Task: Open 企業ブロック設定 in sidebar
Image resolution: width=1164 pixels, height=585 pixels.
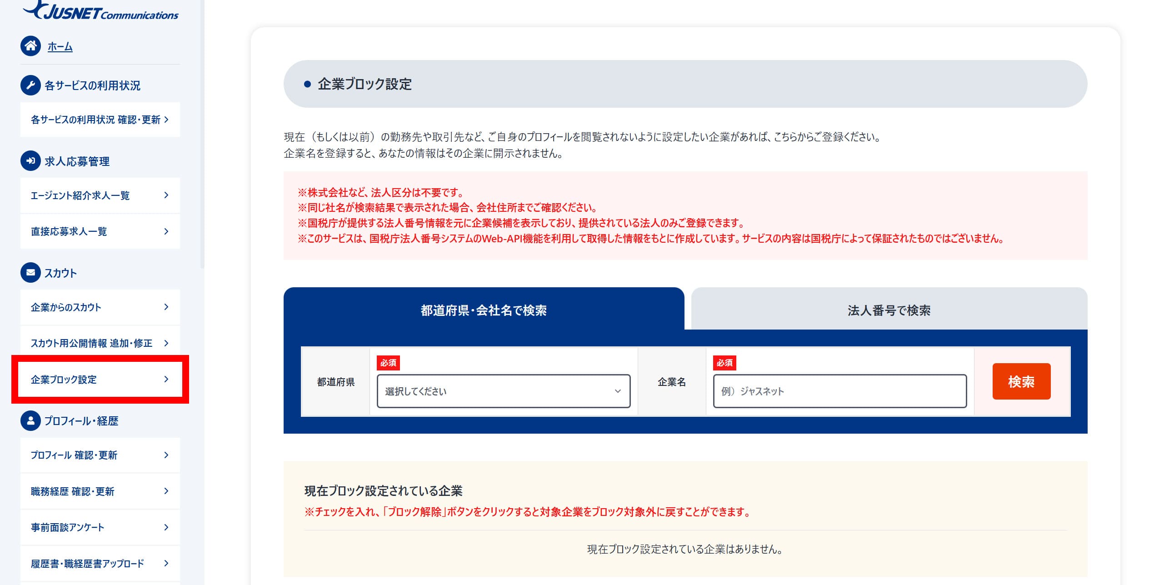Action: pyautogui.click(x=100, y=380)
